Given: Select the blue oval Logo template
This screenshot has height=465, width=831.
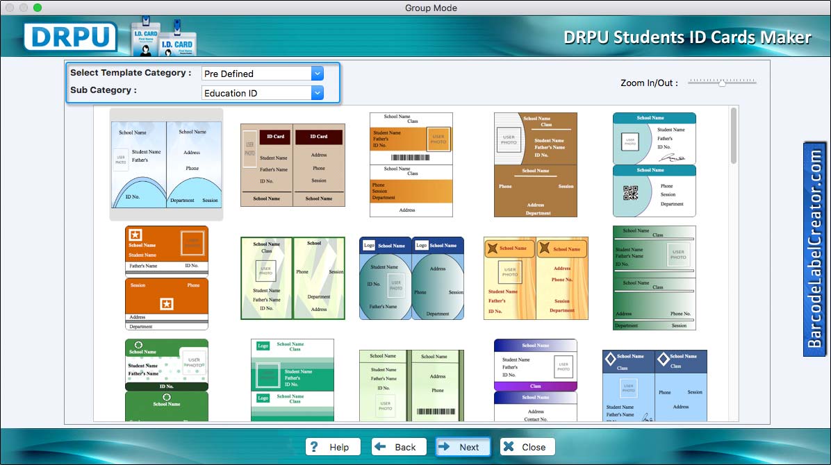Looking at the screenshot, I should point(411,278).
